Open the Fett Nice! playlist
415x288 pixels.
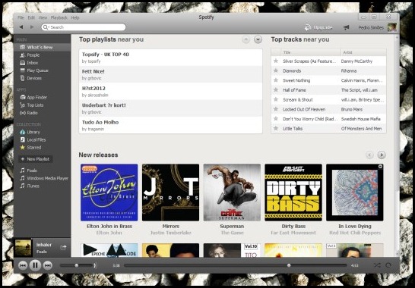click(x=171, y=74)
